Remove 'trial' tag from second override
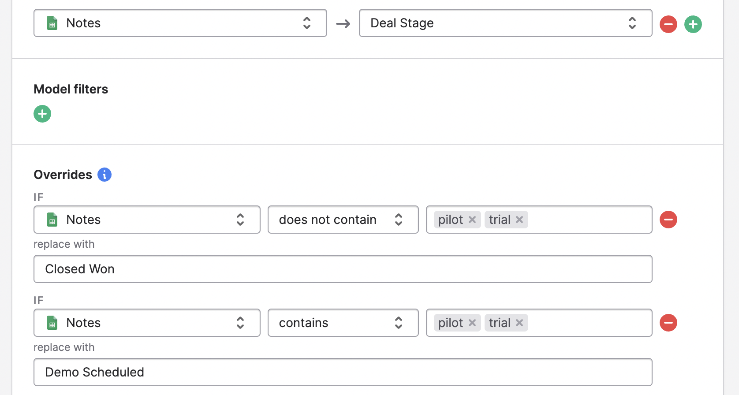Viewport: 739px width, 395px height. pyautogui.click(x=519, y=323)
